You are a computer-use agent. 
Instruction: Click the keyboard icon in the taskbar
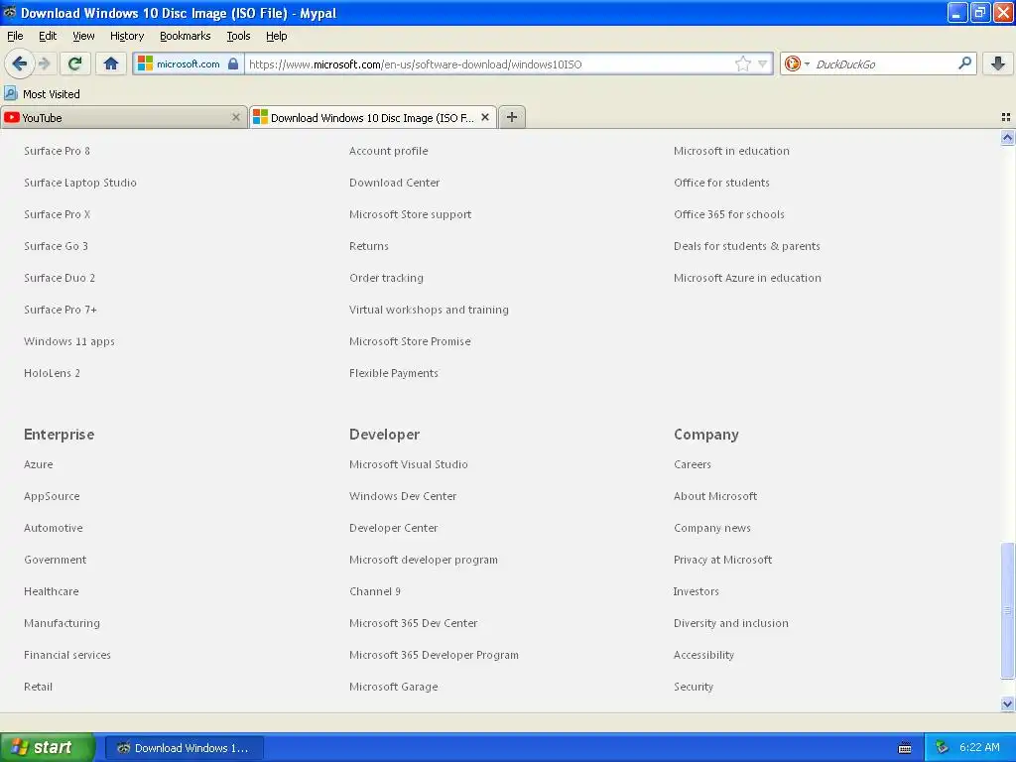coord(905,748)
